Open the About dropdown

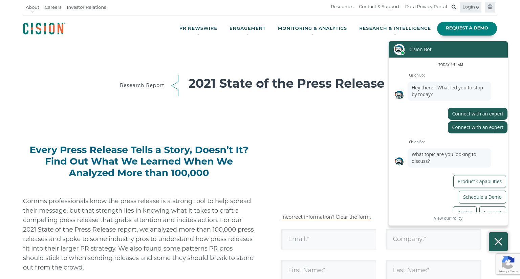pos(32,7)
